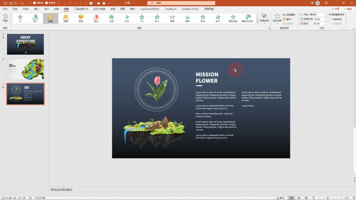Select slide 2 thumbnail with green island
This screenshot has height=200, width=356.
[x=25, y=69]
